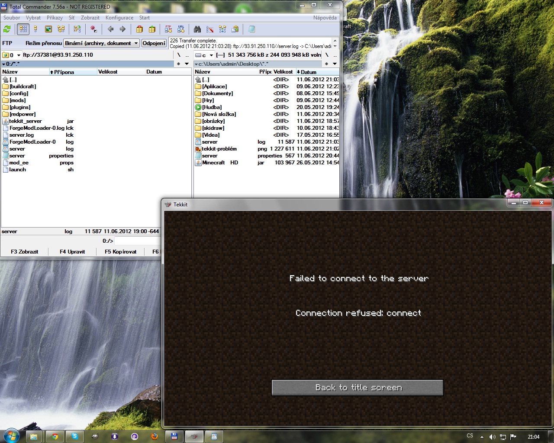
Task: Open Firefox from the taskbar
Action: (155, 437)
